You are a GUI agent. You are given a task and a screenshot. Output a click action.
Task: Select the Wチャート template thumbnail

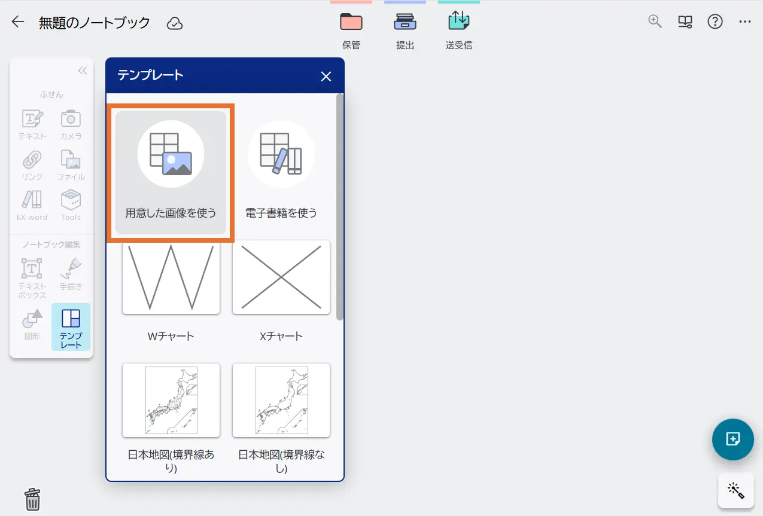point(171,277)
